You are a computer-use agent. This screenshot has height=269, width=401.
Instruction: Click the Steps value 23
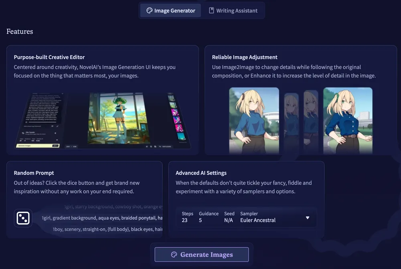pos(184,220)
